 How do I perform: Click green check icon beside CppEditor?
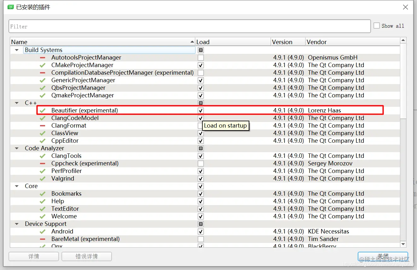point(43,141)
